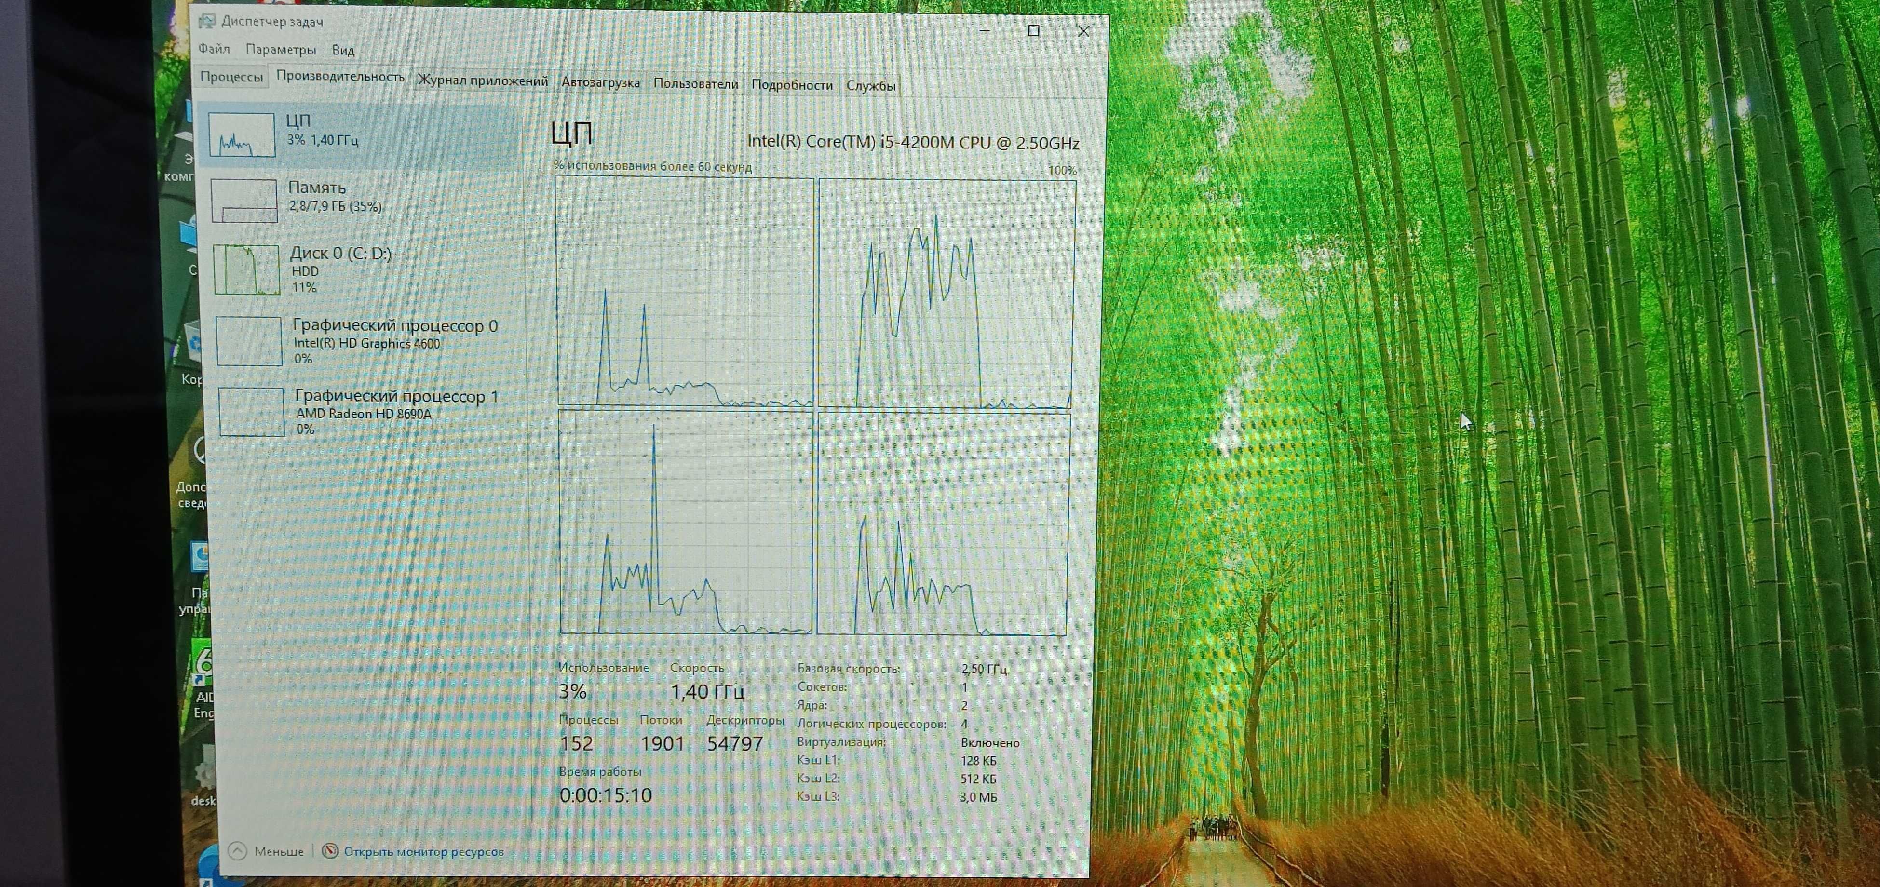The height and width of the screenshot is (887, 1880).
Task: Open the Параметры menu
Action: (281, 50)
